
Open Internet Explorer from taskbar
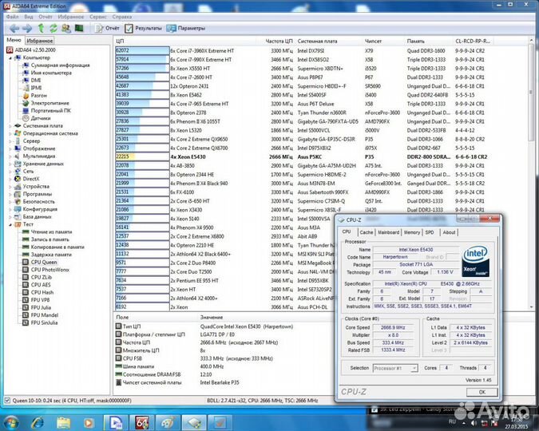pos(37,422)
